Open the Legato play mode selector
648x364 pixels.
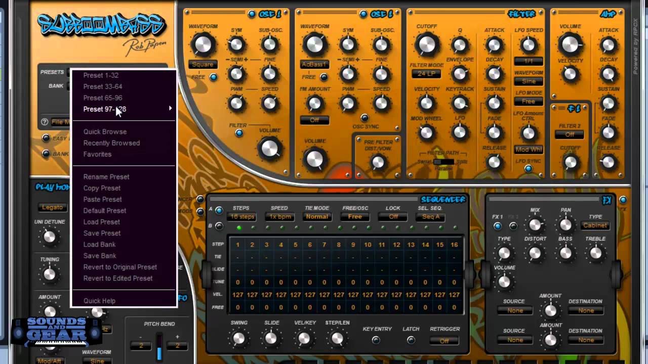click(52, 207)
